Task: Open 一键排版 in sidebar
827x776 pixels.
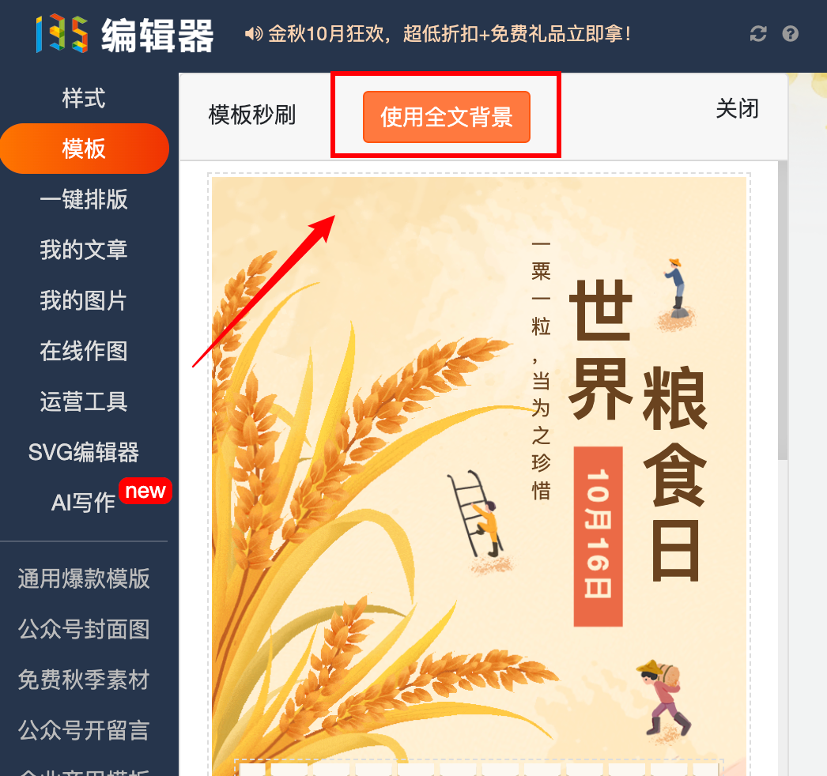Action: click(x=84, y=199)
